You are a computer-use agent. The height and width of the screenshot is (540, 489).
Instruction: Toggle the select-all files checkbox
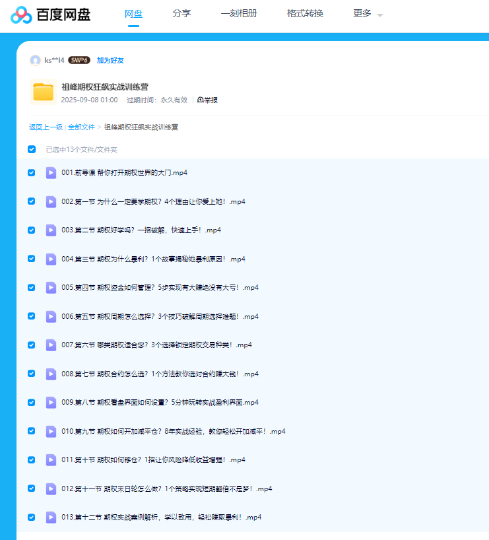32,149
